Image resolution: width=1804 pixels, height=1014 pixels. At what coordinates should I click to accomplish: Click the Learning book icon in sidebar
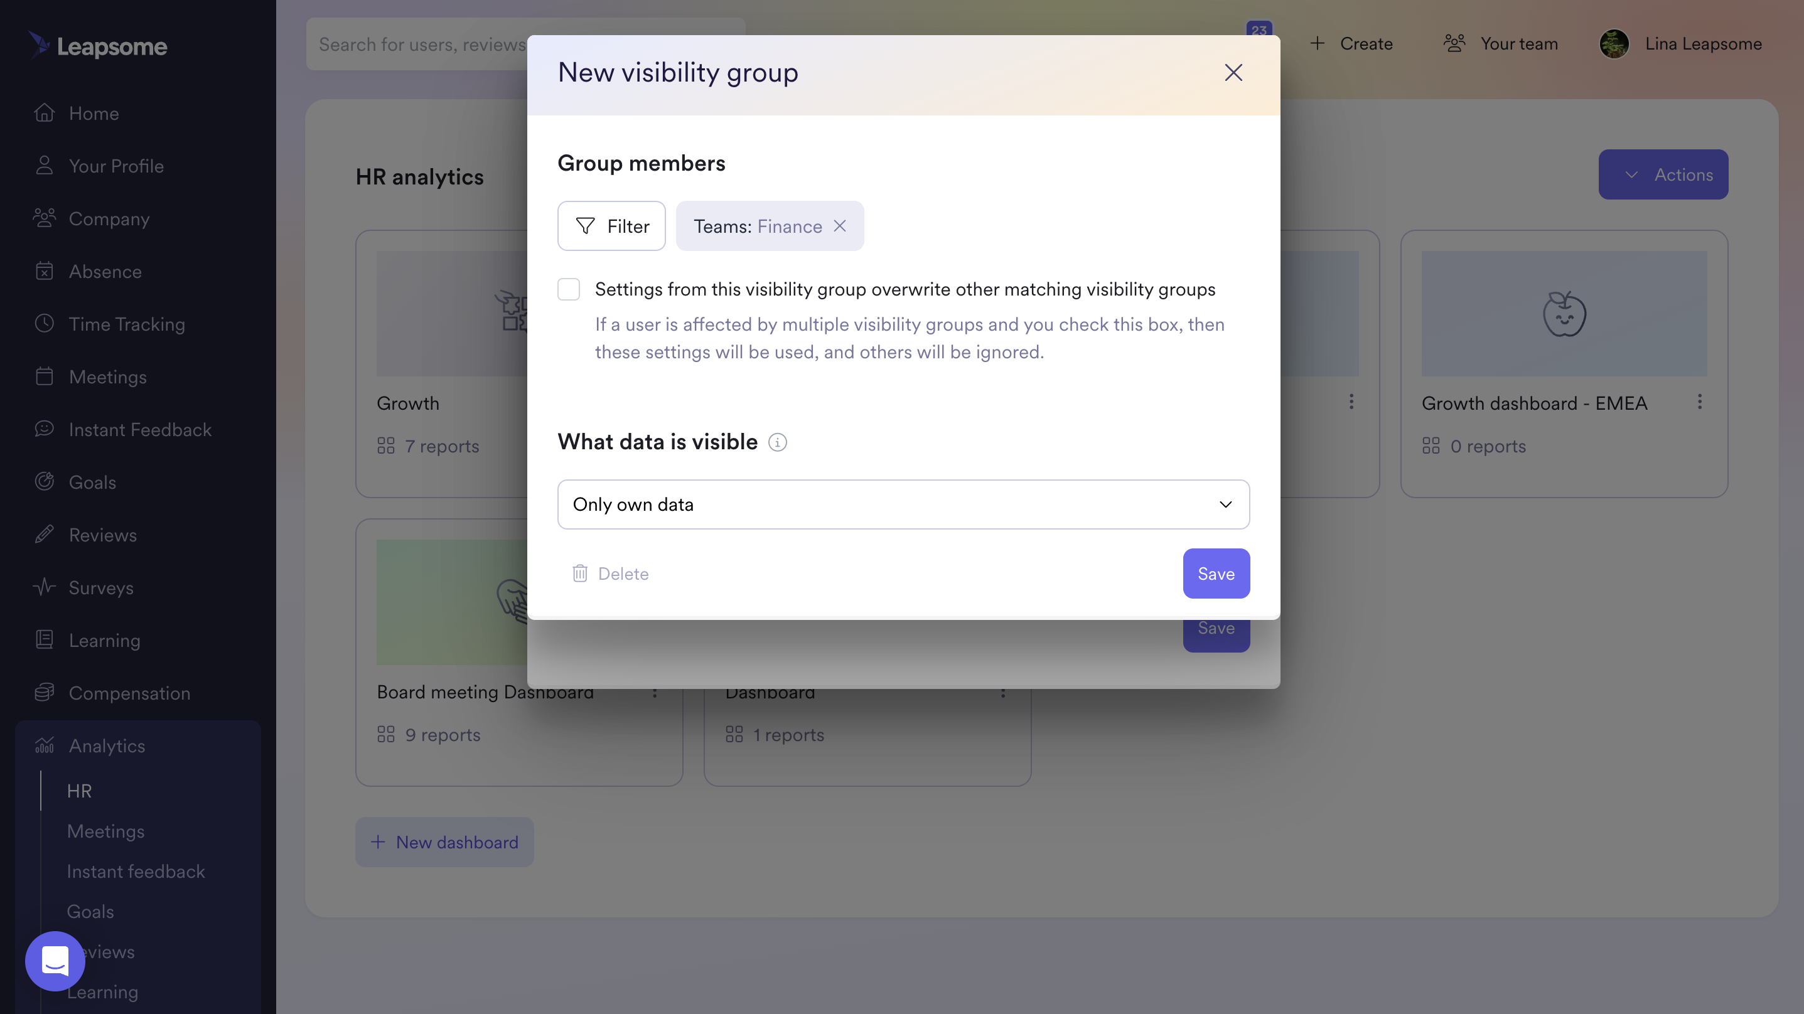(44, 639)
